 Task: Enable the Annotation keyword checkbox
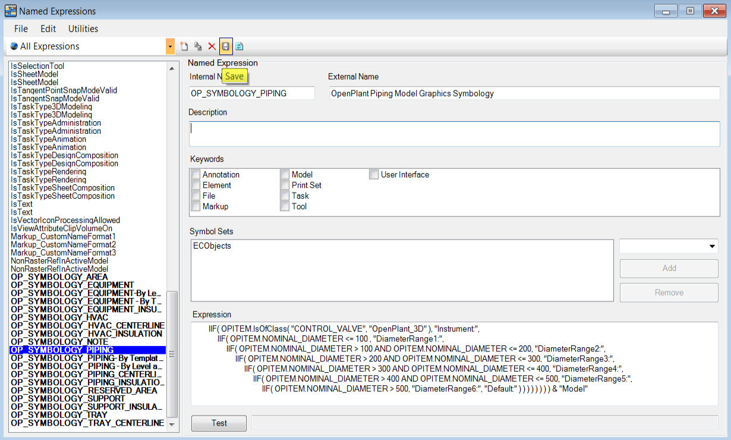tap(196, 175)
